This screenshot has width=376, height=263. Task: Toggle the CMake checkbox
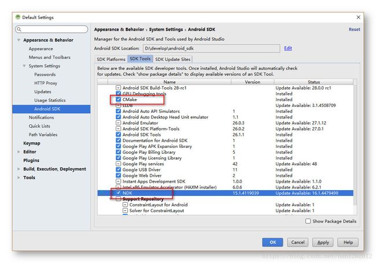click(x=118, y=99)
